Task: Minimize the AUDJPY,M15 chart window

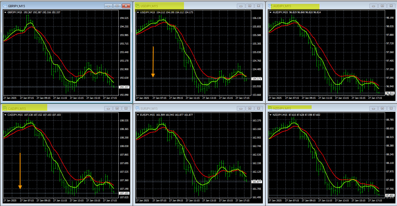Action: [374, 6]
